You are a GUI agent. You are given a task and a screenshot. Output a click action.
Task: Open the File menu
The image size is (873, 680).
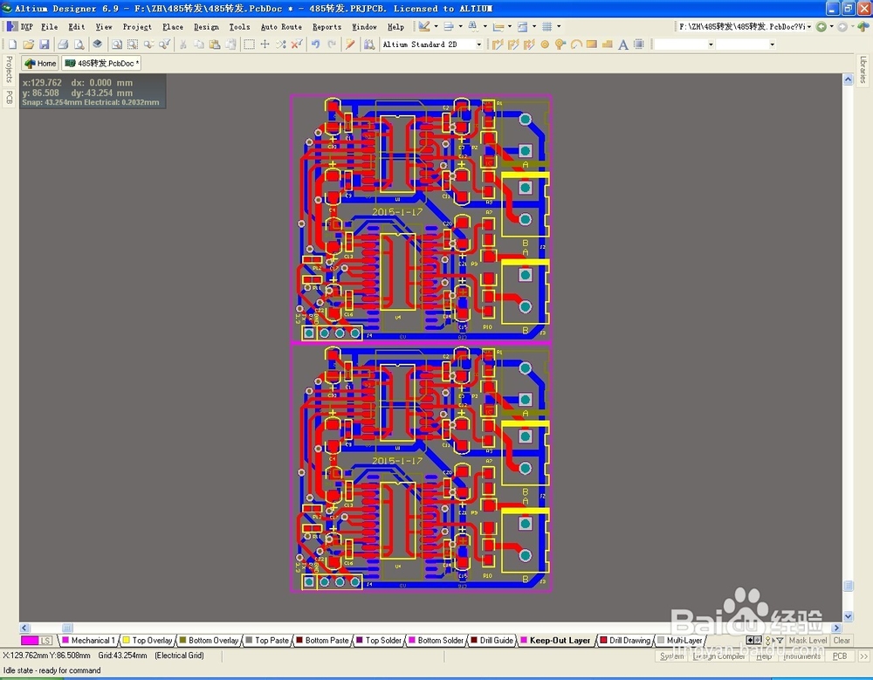[50, 27]
